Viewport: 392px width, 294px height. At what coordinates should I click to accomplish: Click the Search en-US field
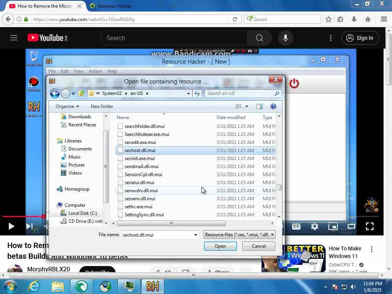242,93
